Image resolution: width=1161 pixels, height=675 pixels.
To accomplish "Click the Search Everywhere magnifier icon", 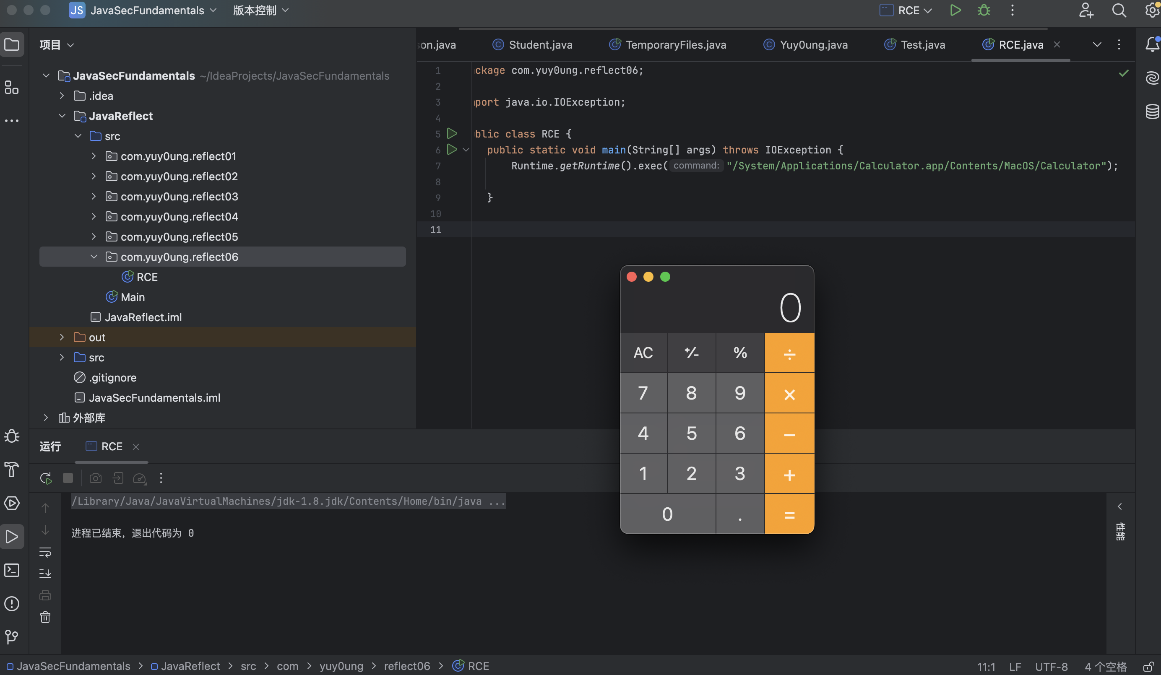I will pos(1119,10).
